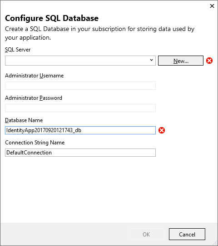The height and width of the screenshot is (246, 218).
Task: Click the SQL Server label
Action: [18, 50]
